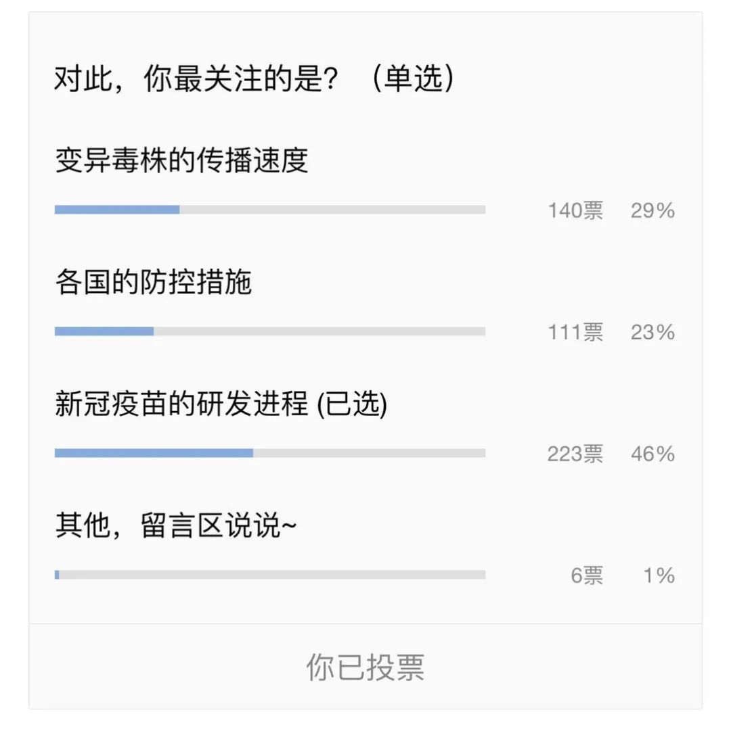Click the 111票 vote count

[575, 332]
